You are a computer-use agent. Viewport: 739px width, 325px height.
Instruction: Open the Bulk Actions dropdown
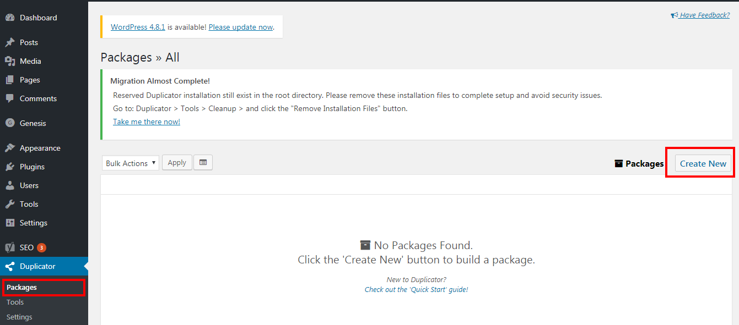[x=131, y=163]
